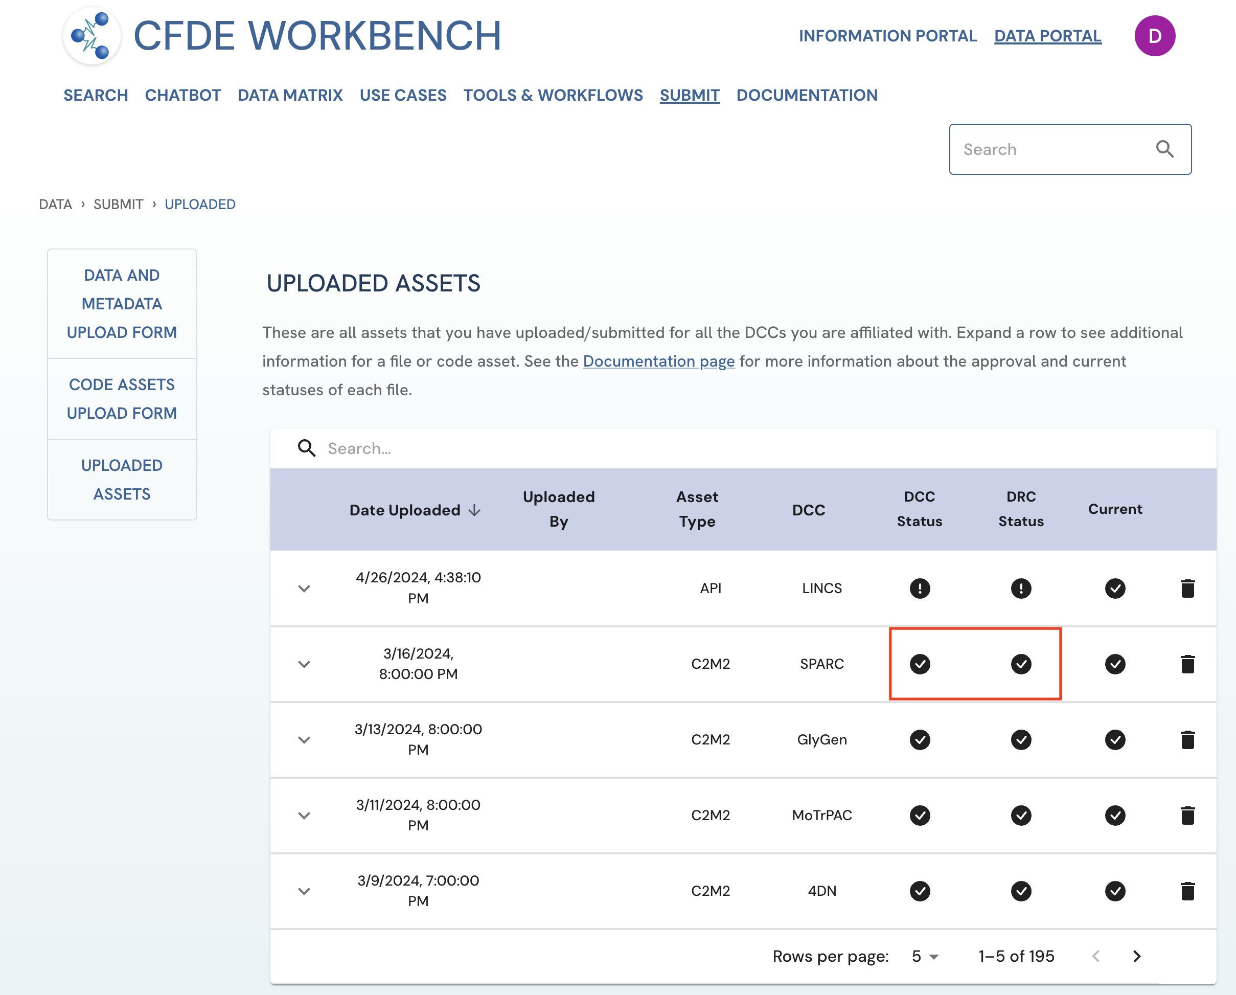The width and height of the screenshot is (1236, 995).
Task: Click the magnifier icon in top search box
Action: pyautogui.click(x=1164, y=149)
